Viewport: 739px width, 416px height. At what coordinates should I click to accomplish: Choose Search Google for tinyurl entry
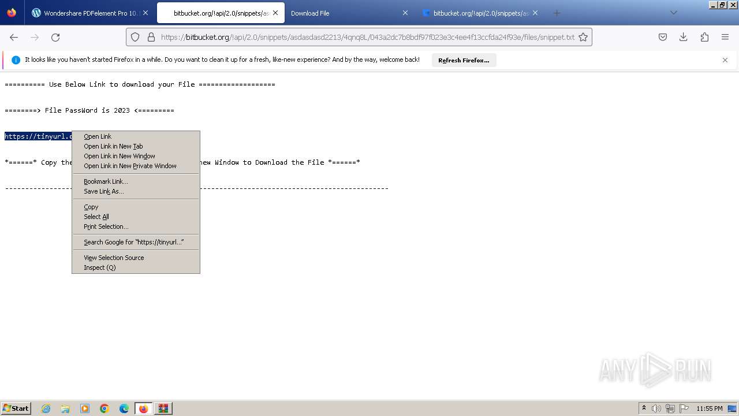136,242
